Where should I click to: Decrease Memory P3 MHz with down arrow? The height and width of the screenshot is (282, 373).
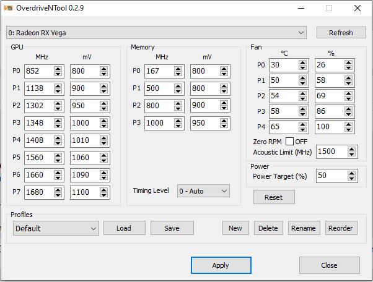coord(178,126)
